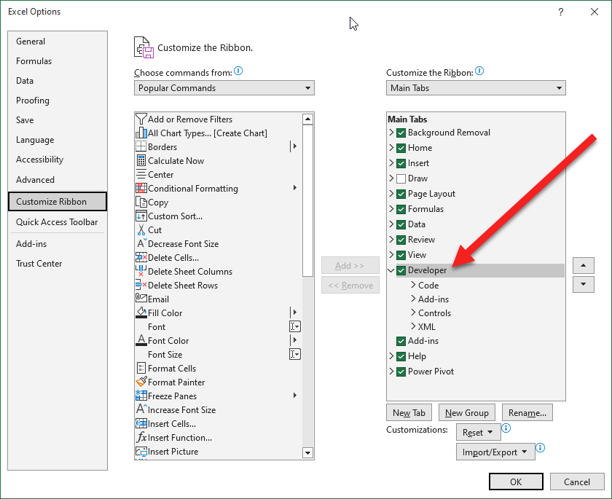Image resolution: width=612 pixels, height=499 pixels.
Task: Click the Fill Color paint bucket icon
Action: (x=141, y=313)
